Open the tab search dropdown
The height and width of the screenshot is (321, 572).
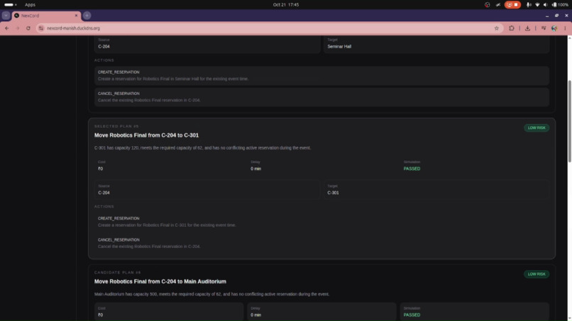click(6, 16)
